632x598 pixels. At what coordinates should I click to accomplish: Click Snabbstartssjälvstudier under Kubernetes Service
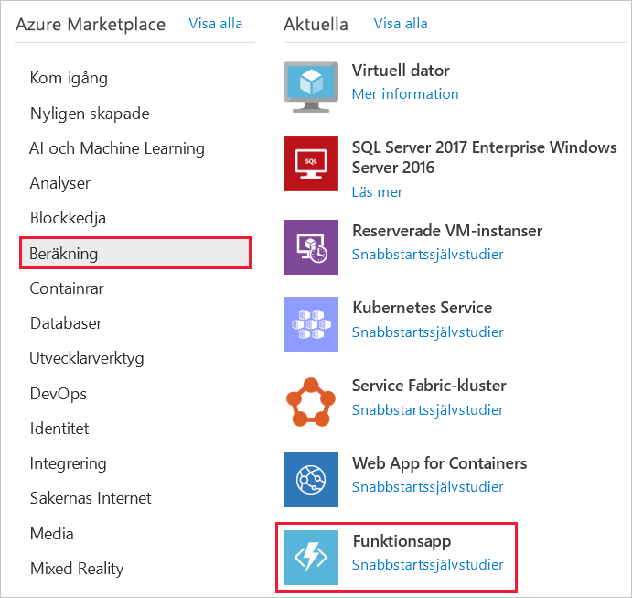[x=427, y=332]
